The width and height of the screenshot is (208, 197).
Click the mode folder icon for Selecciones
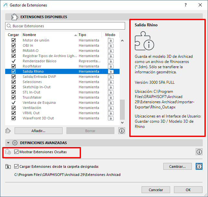click(111, 82)
